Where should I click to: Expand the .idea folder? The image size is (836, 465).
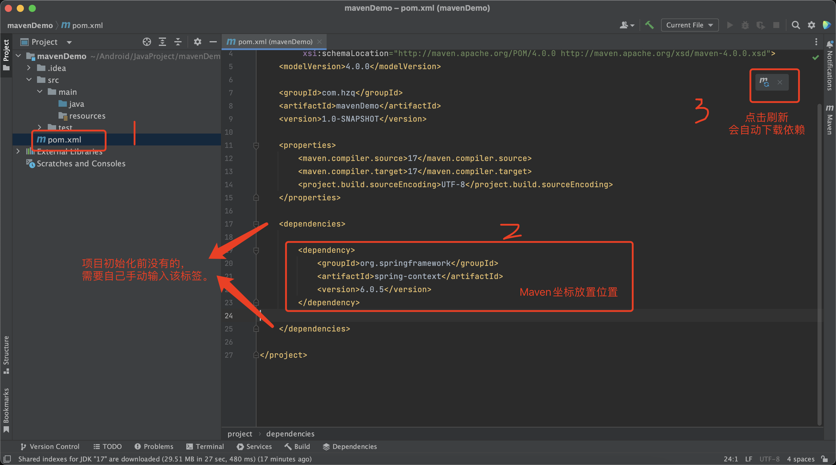(29, 68)
